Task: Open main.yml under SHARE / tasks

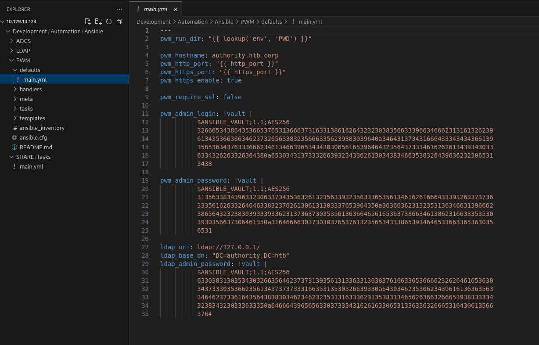Action: point(65,166)
